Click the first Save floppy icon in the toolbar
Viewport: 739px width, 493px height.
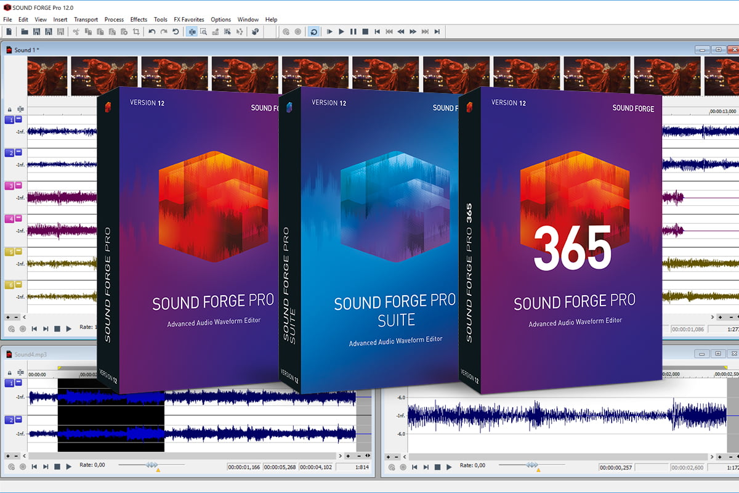(36, 31)
